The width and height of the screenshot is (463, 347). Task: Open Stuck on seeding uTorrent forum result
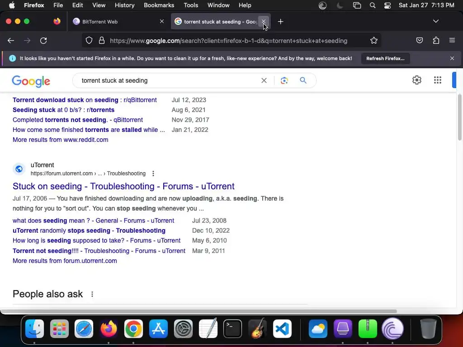coord(123,186)
